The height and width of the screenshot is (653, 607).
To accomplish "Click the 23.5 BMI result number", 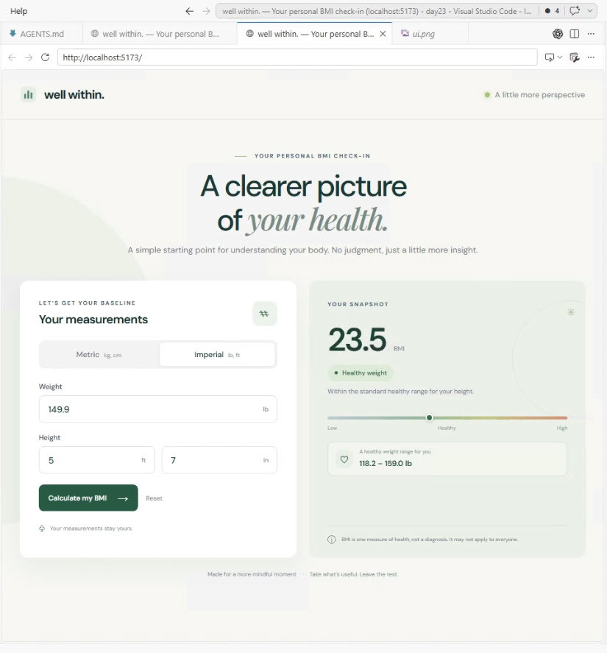I will (358, 340).
